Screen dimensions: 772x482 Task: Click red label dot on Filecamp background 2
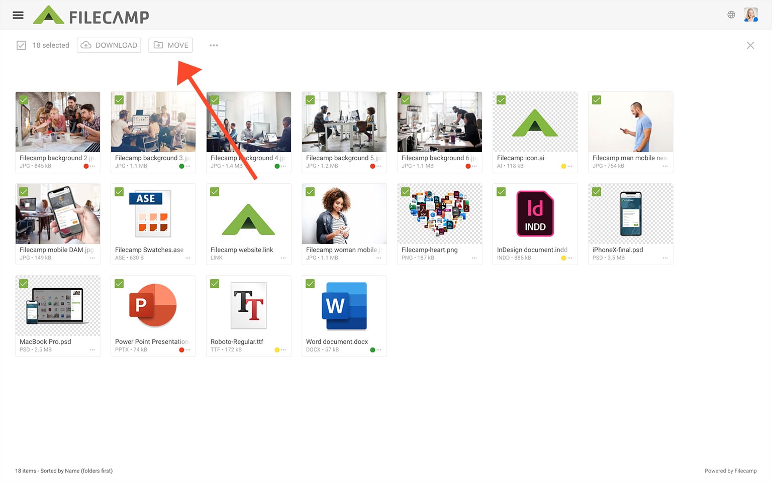[x=86, y=166]
